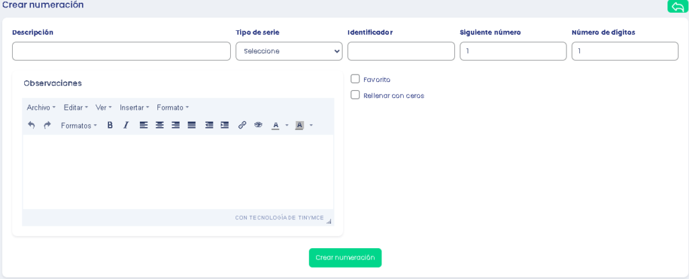Open the text color picker arrow
Image resolution: width=689 pixels, height=279 pixels.
287,126
